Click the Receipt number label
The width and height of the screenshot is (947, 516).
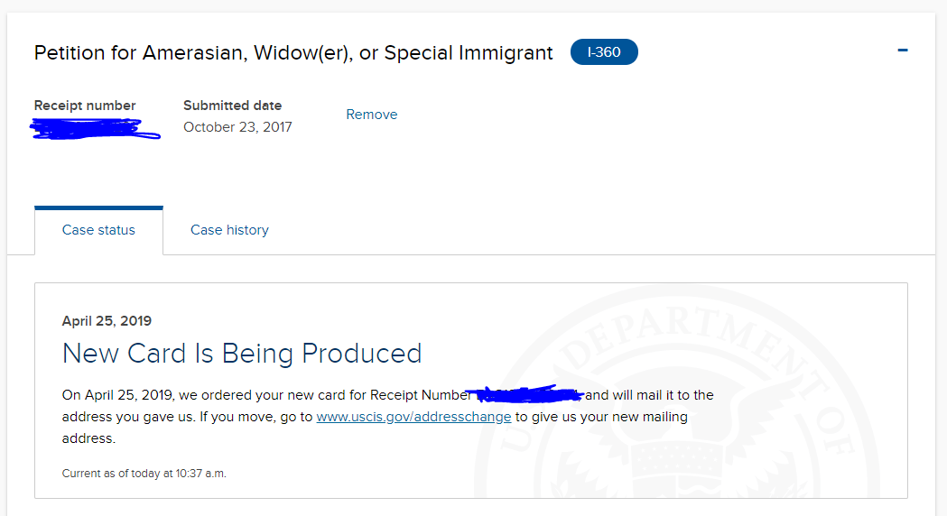pos(85,106)
